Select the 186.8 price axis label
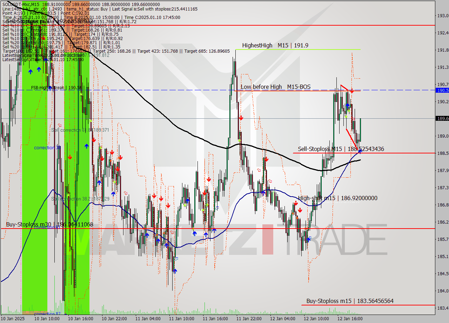This screenshot has height=323, width=449. click(x=443, y=205)
